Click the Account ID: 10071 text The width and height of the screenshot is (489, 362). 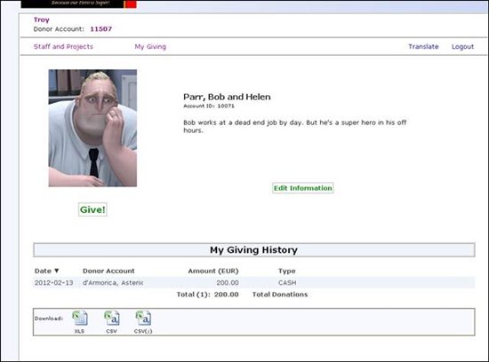(209, 106)
